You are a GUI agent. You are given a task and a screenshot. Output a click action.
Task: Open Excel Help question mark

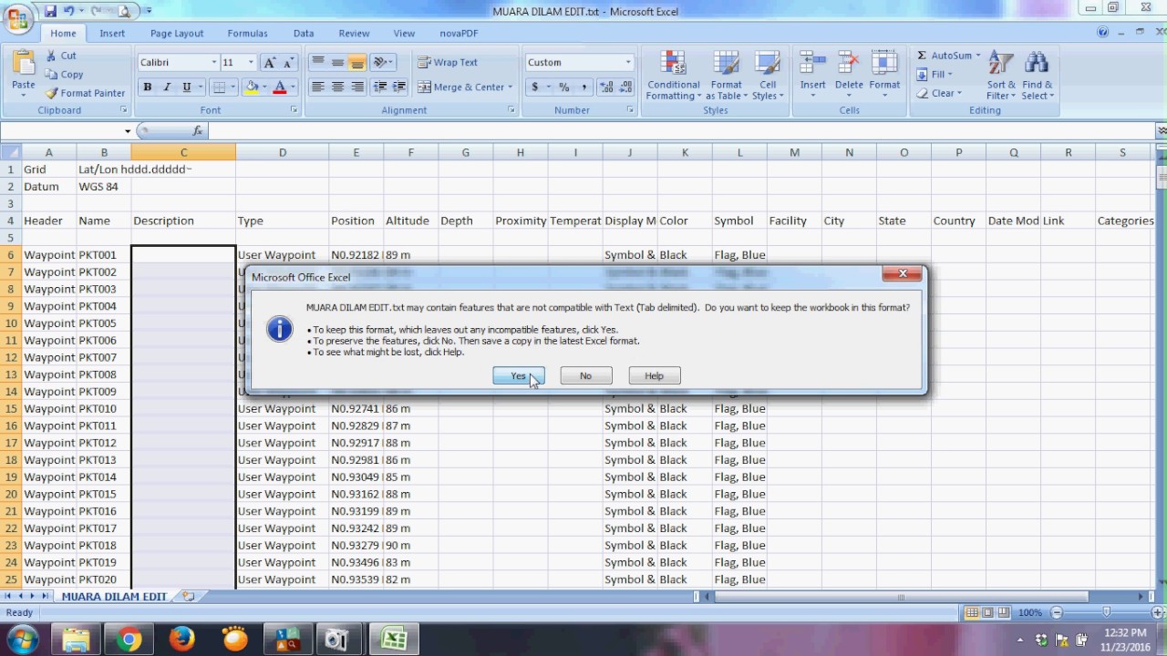coord(1102,33)
